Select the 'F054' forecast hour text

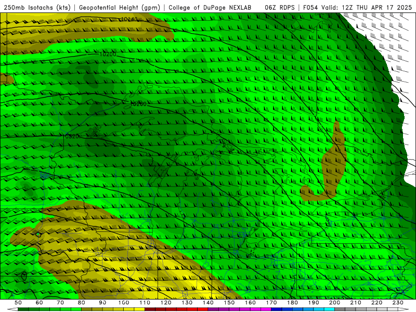310,7
